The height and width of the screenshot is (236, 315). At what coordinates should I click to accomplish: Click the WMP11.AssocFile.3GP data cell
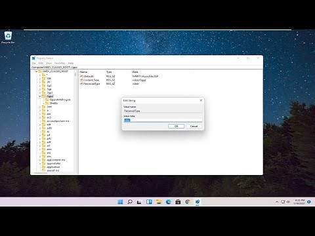(x=145, y=76)
